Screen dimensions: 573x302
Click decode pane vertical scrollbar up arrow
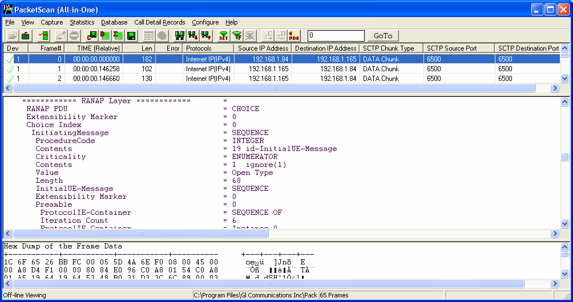tap(564, 102)
